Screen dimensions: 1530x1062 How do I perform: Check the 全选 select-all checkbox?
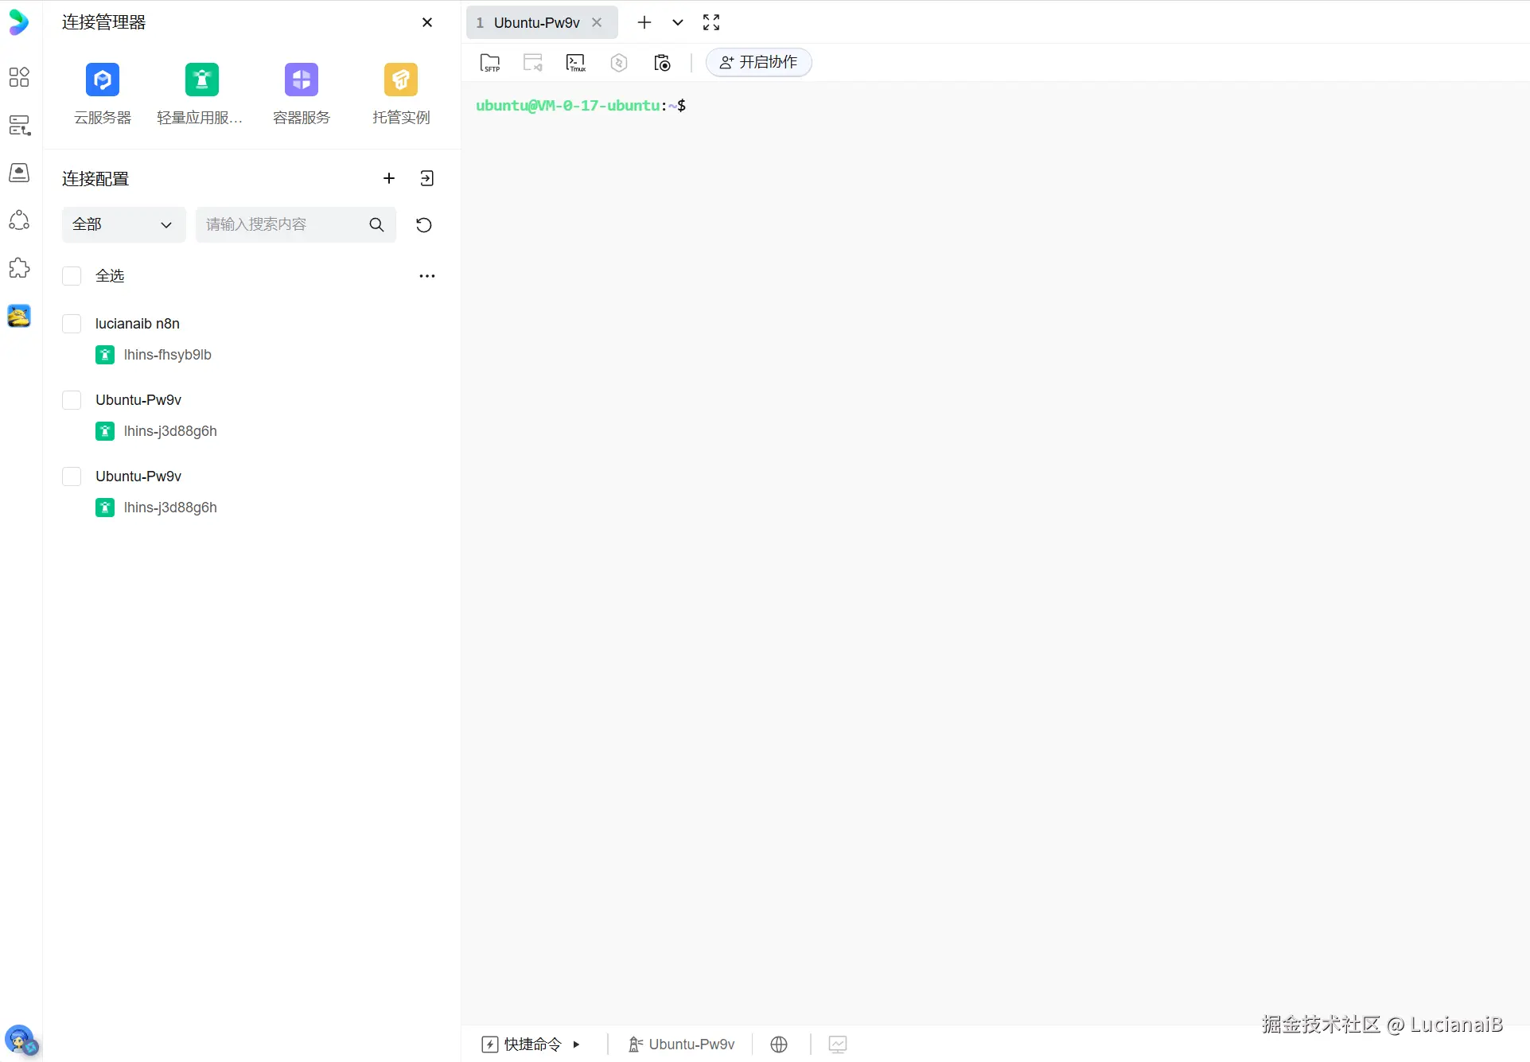click(71, 275)
